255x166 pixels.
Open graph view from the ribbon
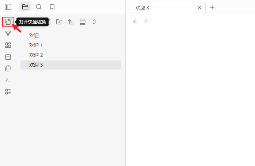[8, 33]
